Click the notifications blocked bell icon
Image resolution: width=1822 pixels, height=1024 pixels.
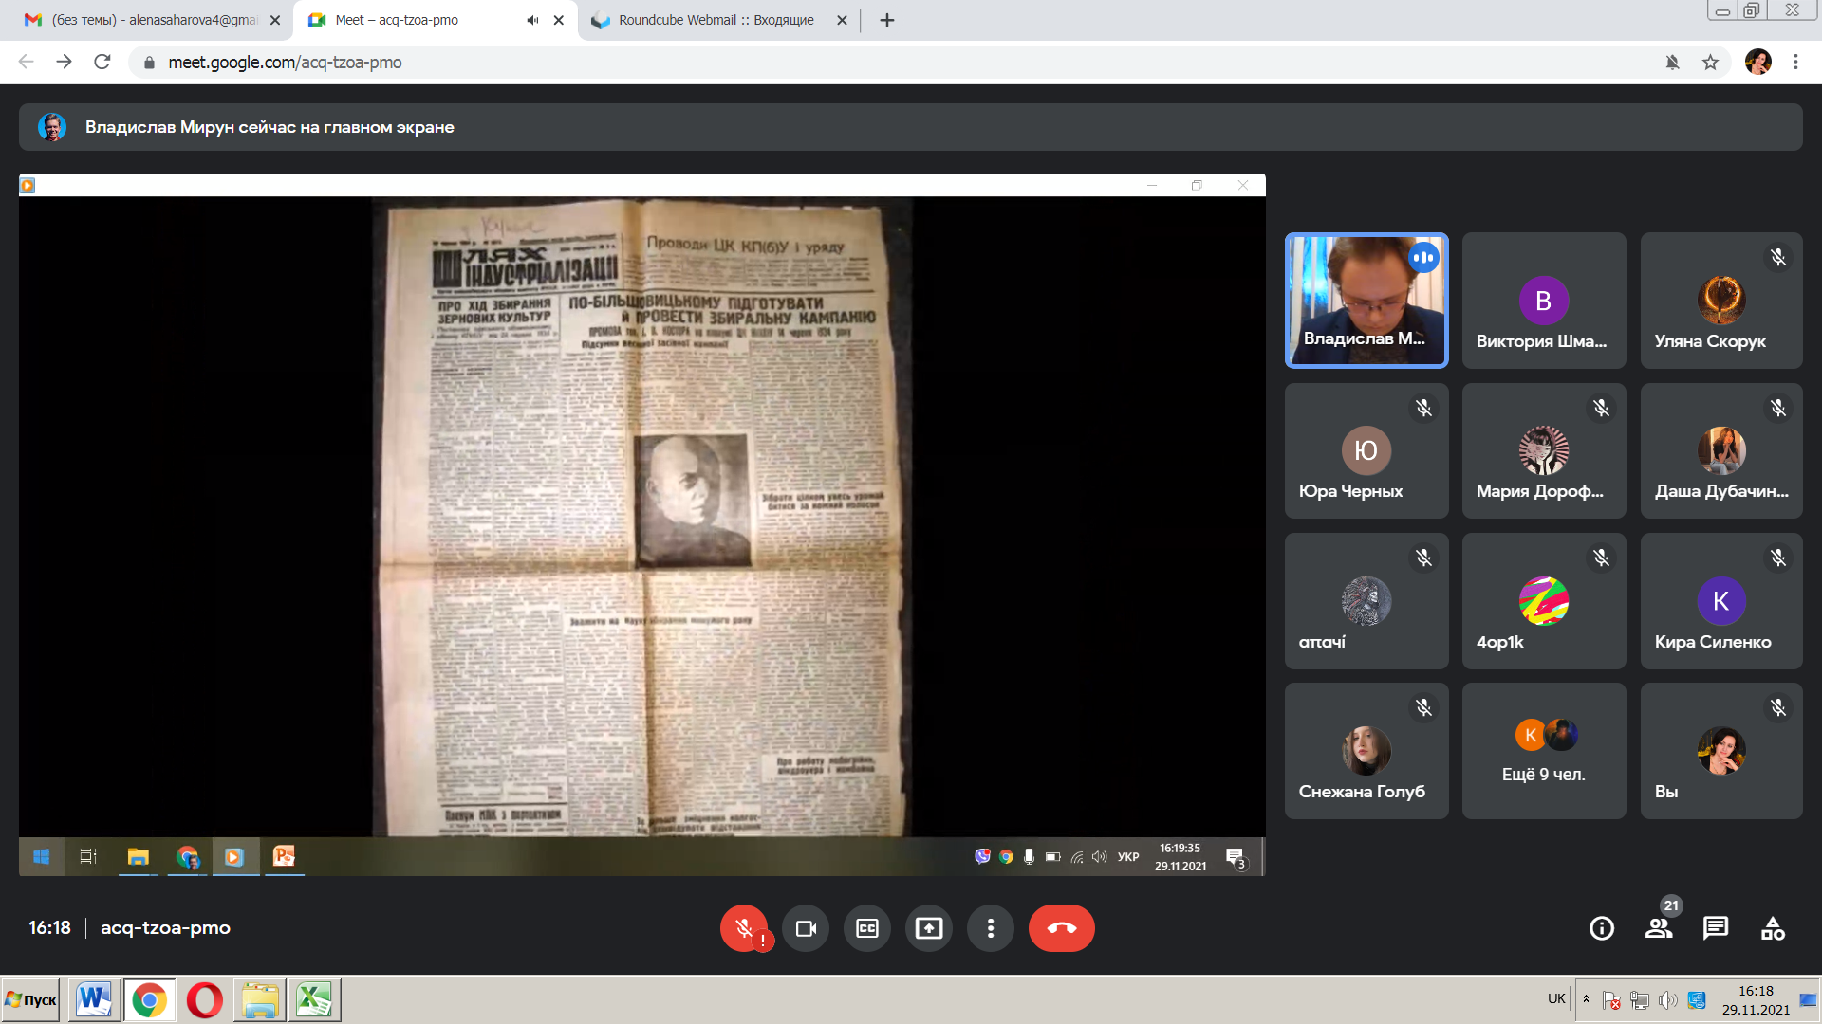click(x=1672, y=63)
